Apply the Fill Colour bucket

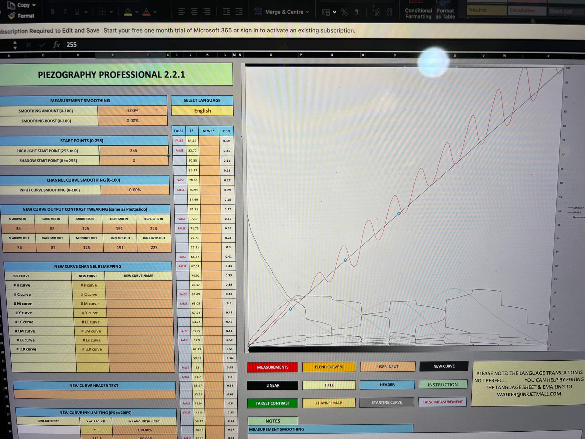pyautogui.click(x=129, y=12)
